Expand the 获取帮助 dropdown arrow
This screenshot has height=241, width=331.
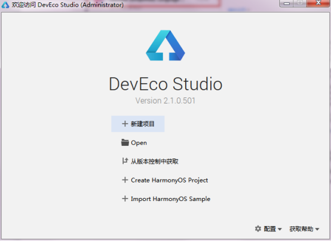point(317,229)
